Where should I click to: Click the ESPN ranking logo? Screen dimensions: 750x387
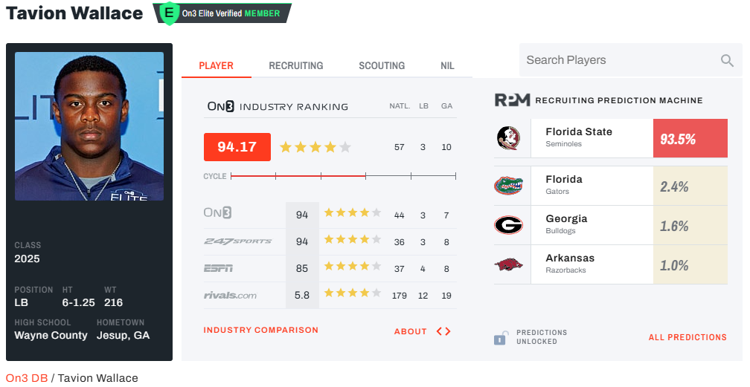(x=219, y=268)
